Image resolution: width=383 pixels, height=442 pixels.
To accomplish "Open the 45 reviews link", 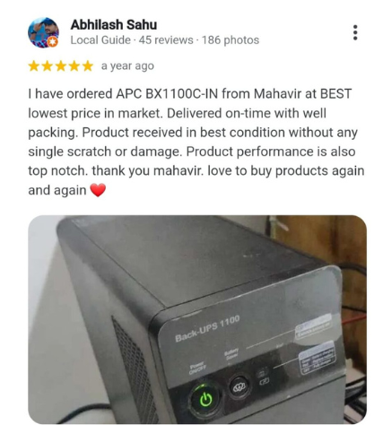I will pyautogui.click(x=166, y=40).
